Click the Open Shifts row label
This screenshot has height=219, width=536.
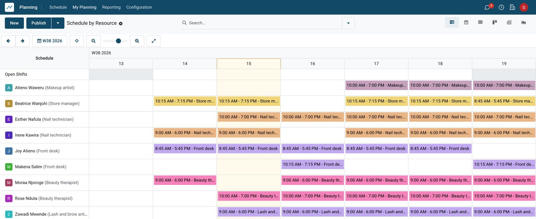pyautogui.click(x=16, y=74)
